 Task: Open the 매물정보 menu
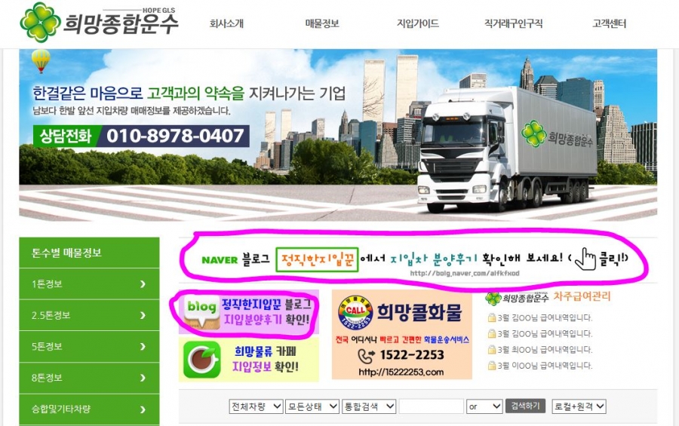[x=321, y=23]
